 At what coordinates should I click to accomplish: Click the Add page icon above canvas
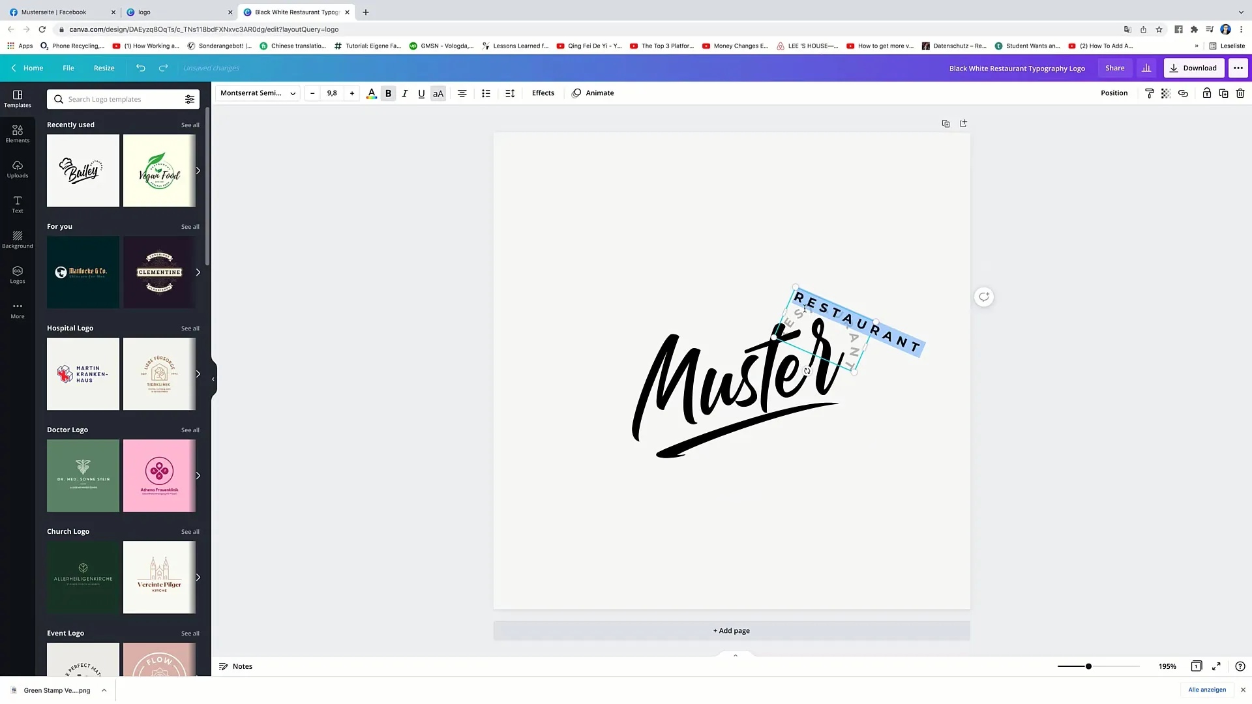(963, 123)
